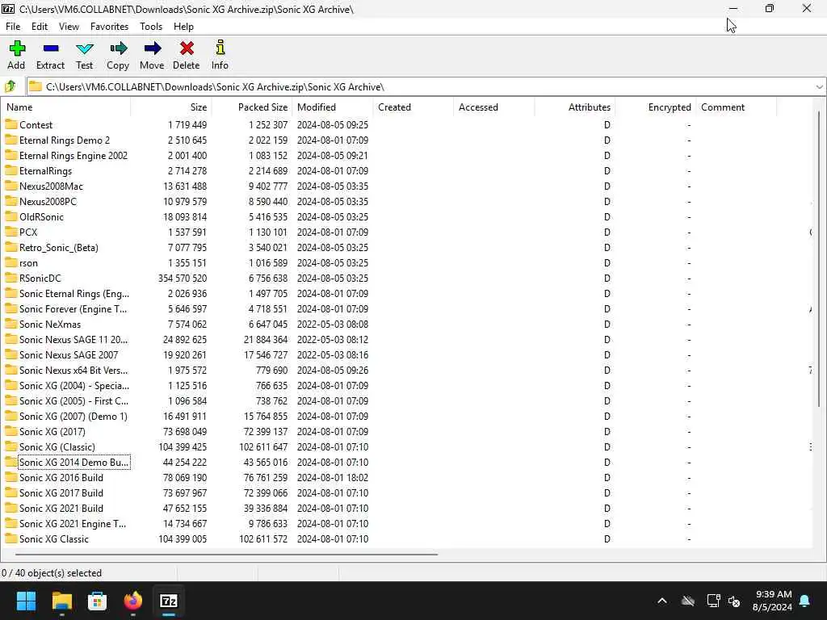This screenshot has width=827, height=620.
Task: Select Retro_Sonic_(Beta) folder
Action: click(58, 247)
